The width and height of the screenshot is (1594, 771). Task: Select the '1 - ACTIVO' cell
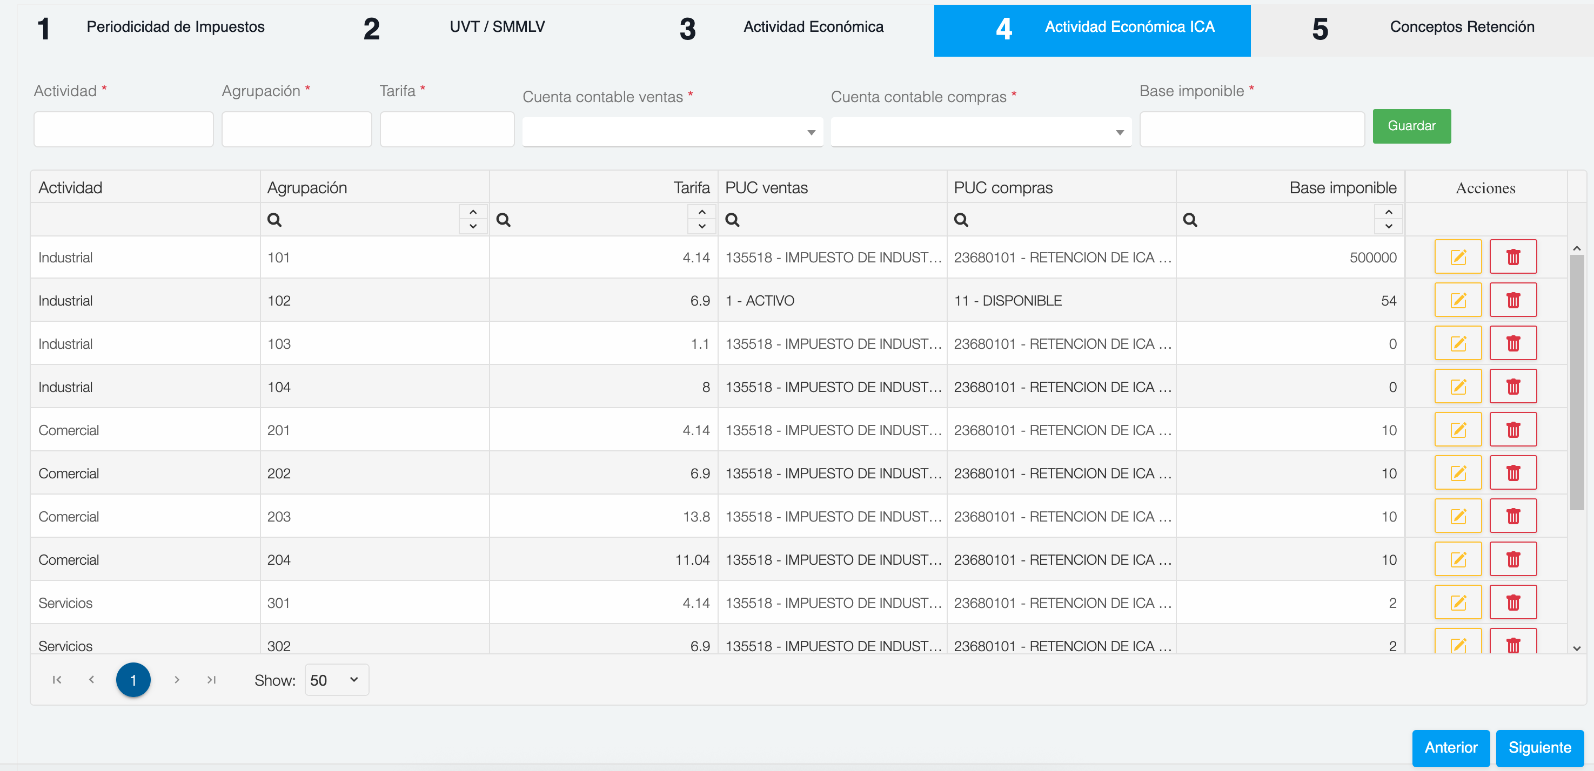pyautogui.click(x=832, y=300)
